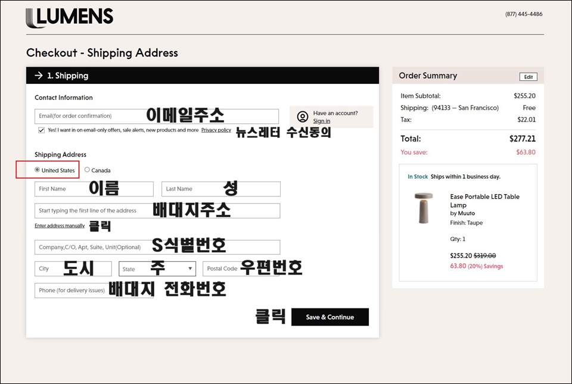Screen dimensions: 572x384
Task: Open the Sign in link
Action: [x=321, y=121]
